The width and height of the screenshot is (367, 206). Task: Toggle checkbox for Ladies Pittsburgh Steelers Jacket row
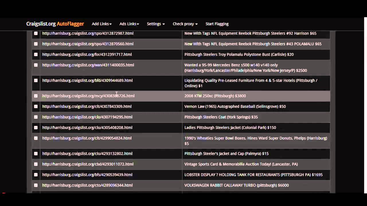pyautogui.click(x=36, y=128)
